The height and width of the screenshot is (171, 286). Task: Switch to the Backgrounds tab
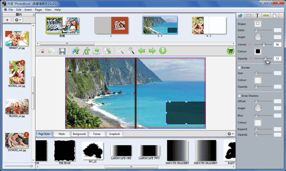coord(79,134)
